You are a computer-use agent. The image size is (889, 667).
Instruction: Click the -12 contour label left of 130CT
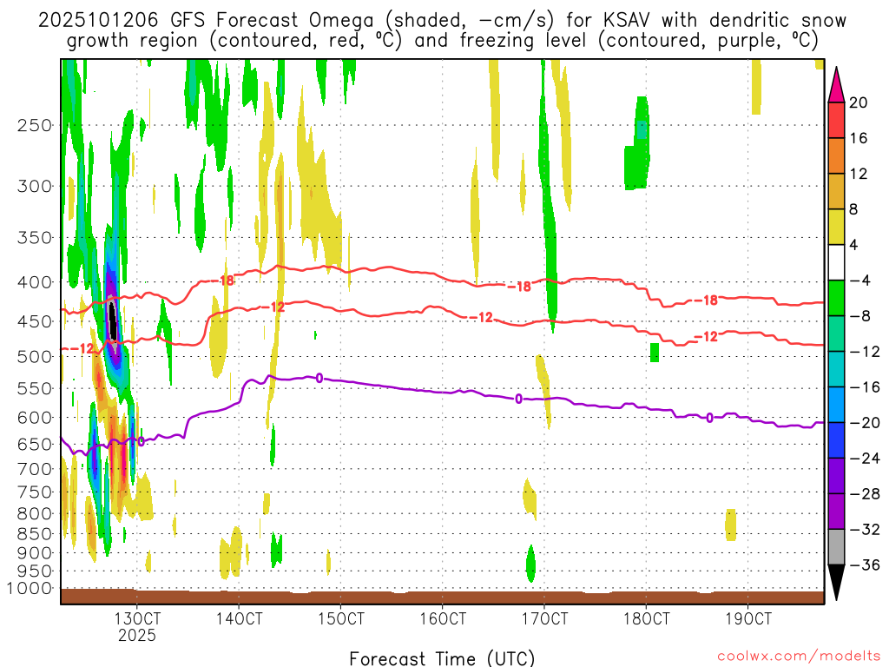click(x=82, y=348)
